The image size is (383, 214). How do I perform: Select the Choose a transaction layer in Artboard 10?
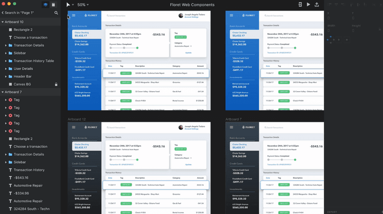[x=31, y=38]
